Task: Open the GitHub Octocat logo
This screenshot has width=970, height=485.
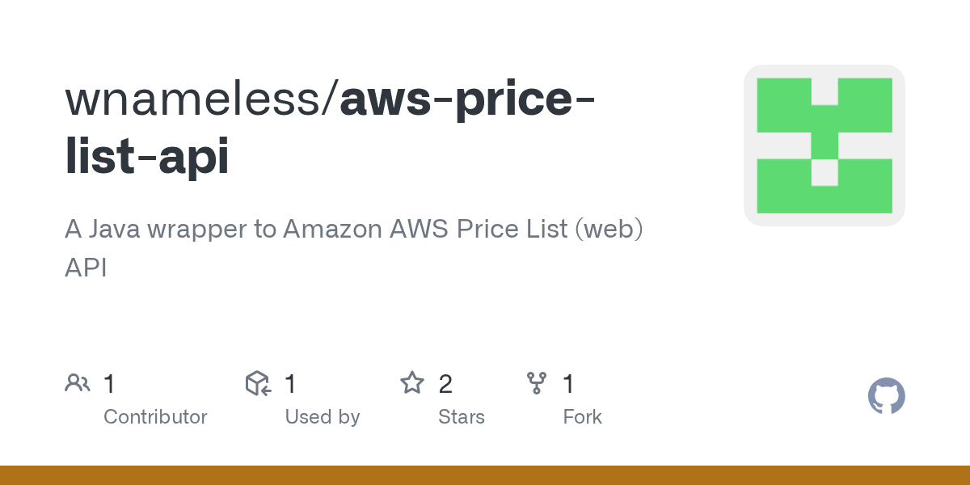Action: point(886,396)
